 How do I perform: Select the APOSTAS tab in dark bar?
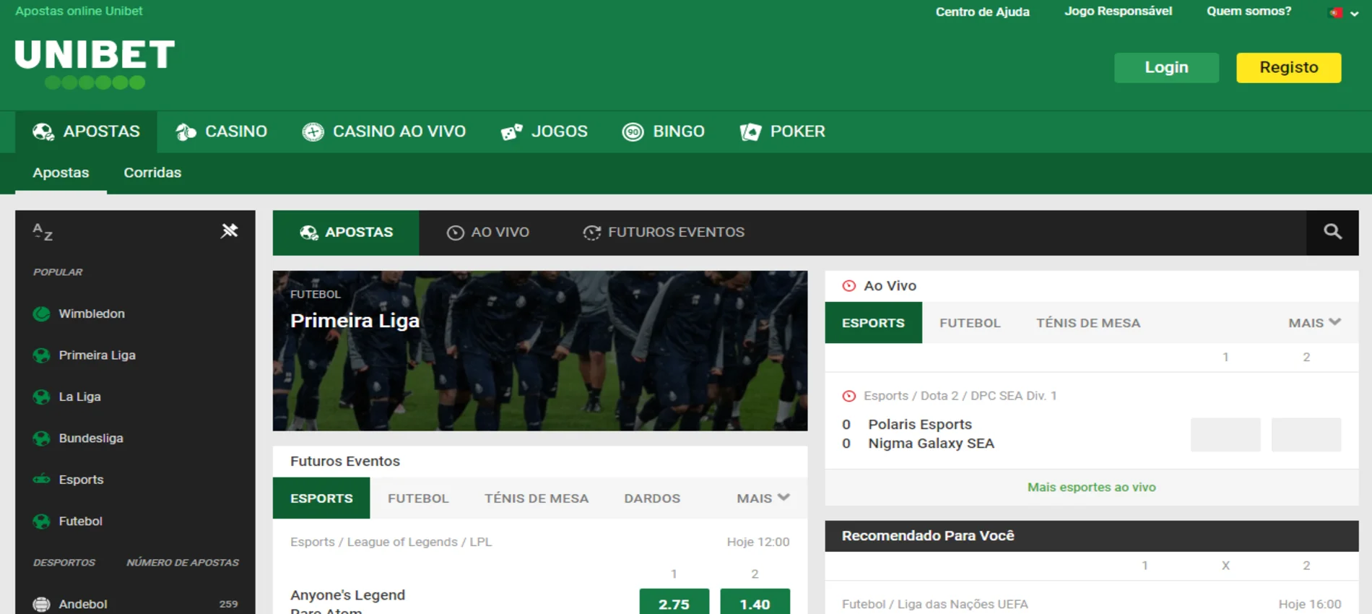tap(346, 233)
